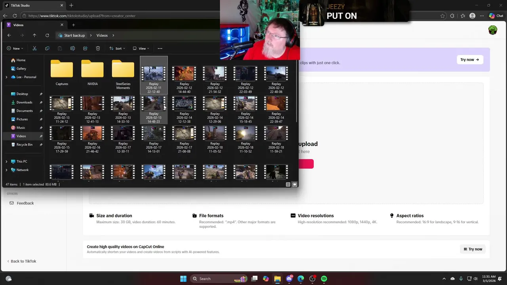Open Task View on taskbar
507x285 pixels.
tap(255, 279)
